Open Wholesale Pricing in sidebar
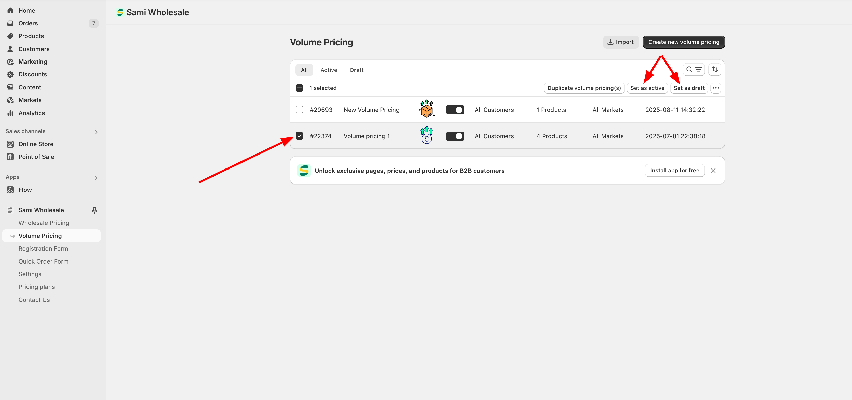Viewport: 852px width, 400px height. tap(44, 223)
